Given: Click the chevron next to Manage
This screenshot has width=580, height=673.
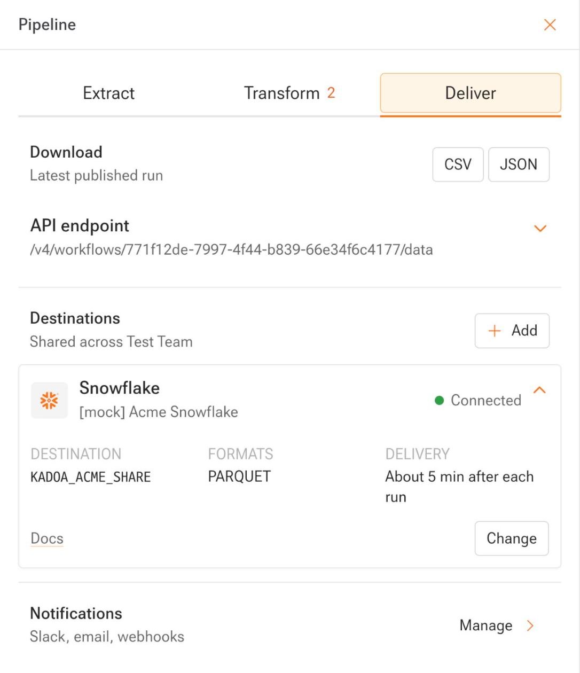Looking at the screenshot, I should pos(530,625).
